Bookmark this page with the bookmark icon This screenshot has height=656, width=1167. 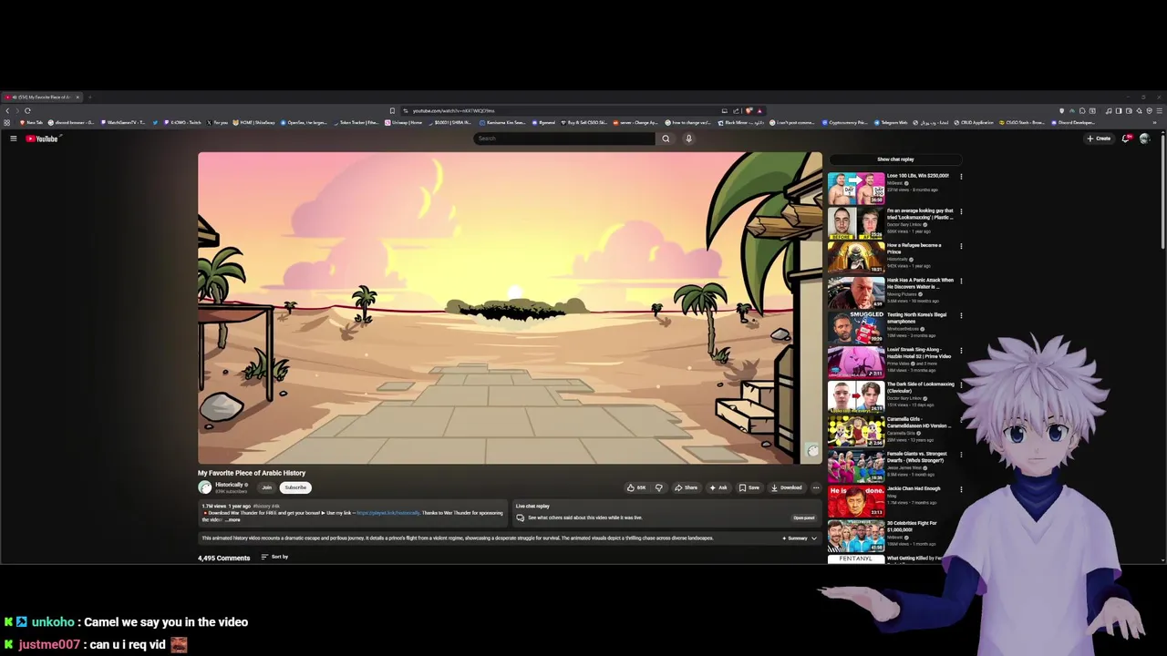coord(392,110)
